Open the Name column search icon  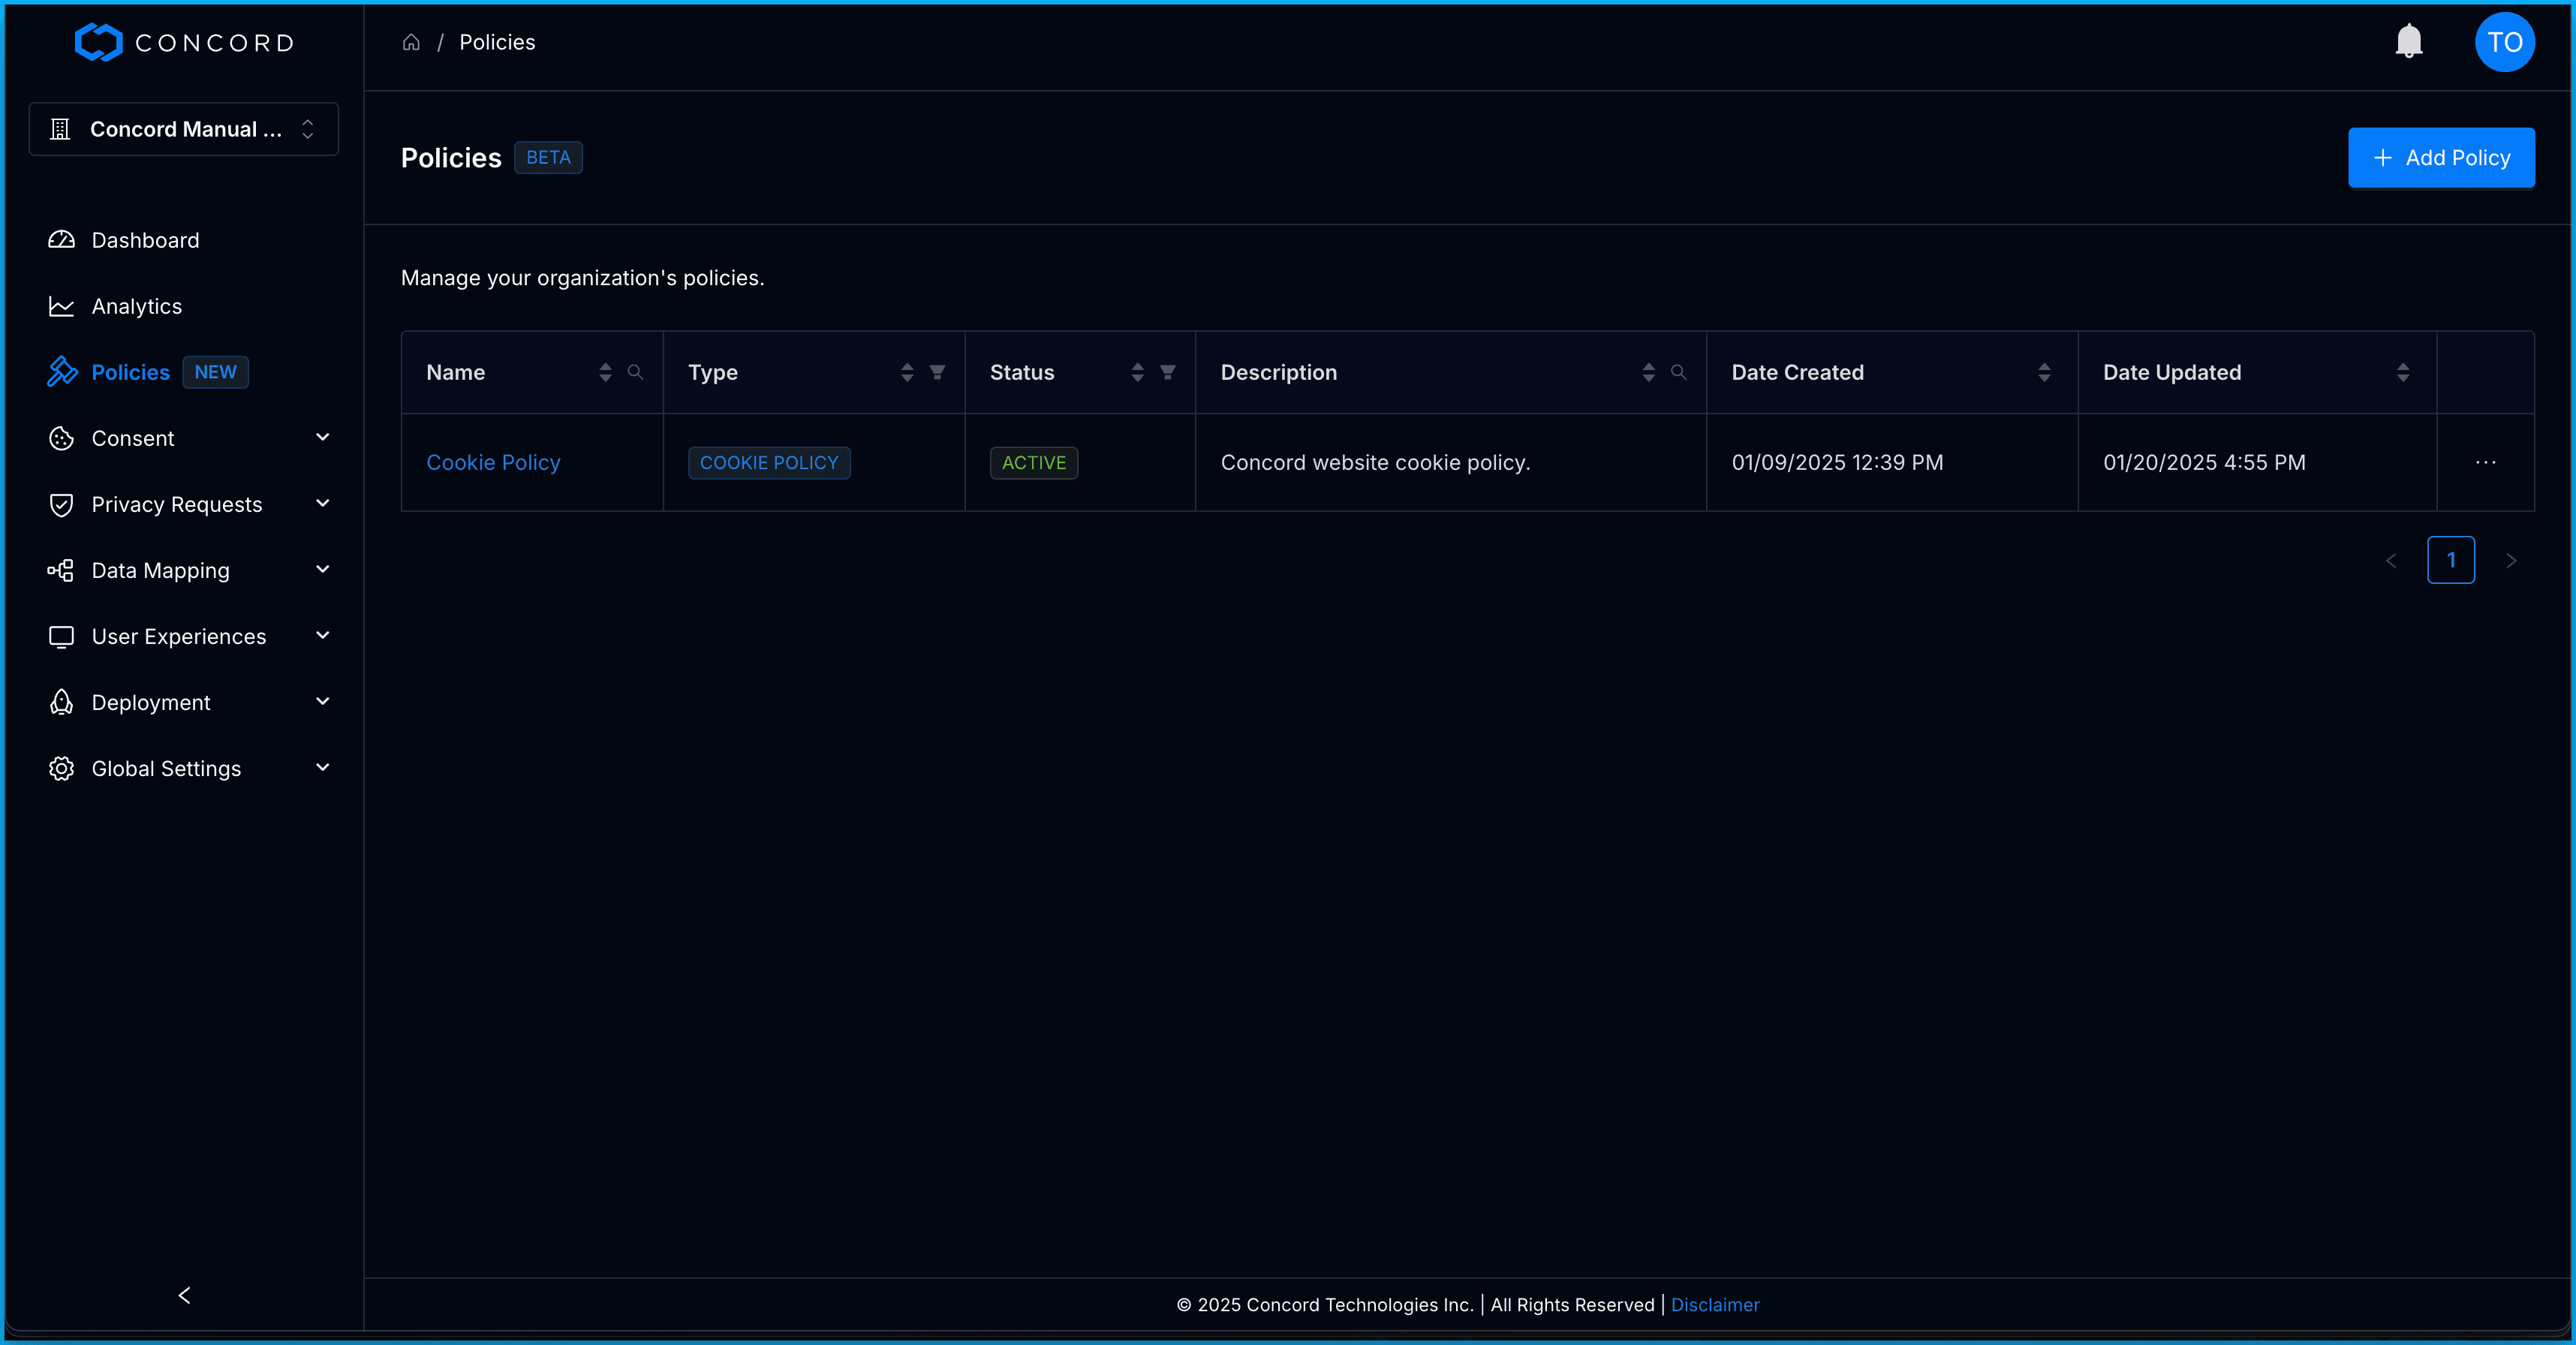click(635, 372)
